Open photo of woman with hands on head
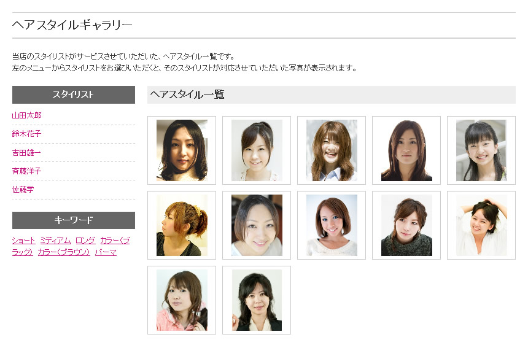 coord(481,225)
